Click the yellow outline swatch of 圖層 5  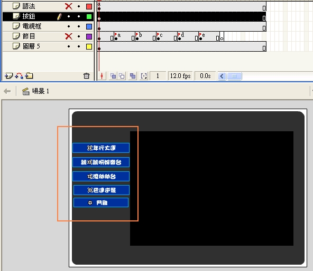pos(89,46)
